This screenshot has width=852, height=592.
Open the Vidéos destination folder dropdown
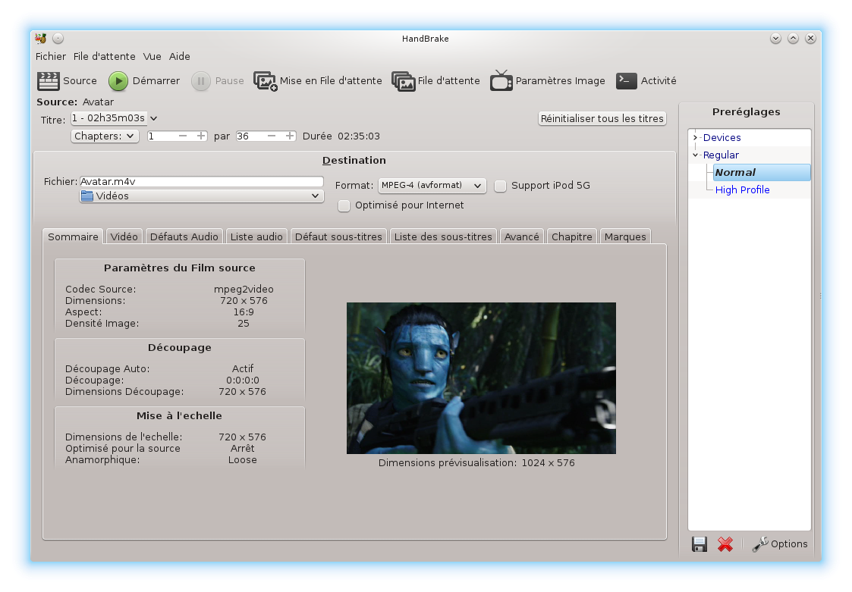click(202, 196)
